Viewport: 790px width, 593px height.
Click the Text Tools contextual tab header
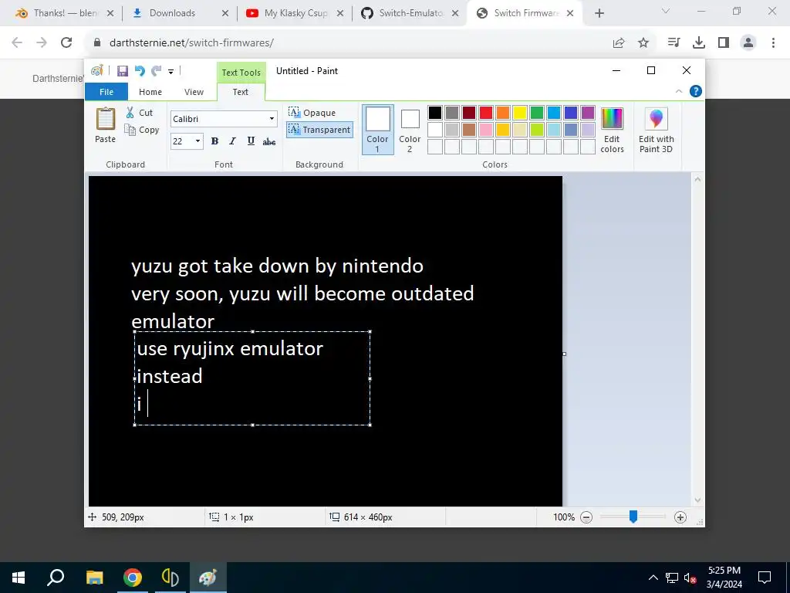[x=241, y=73]
